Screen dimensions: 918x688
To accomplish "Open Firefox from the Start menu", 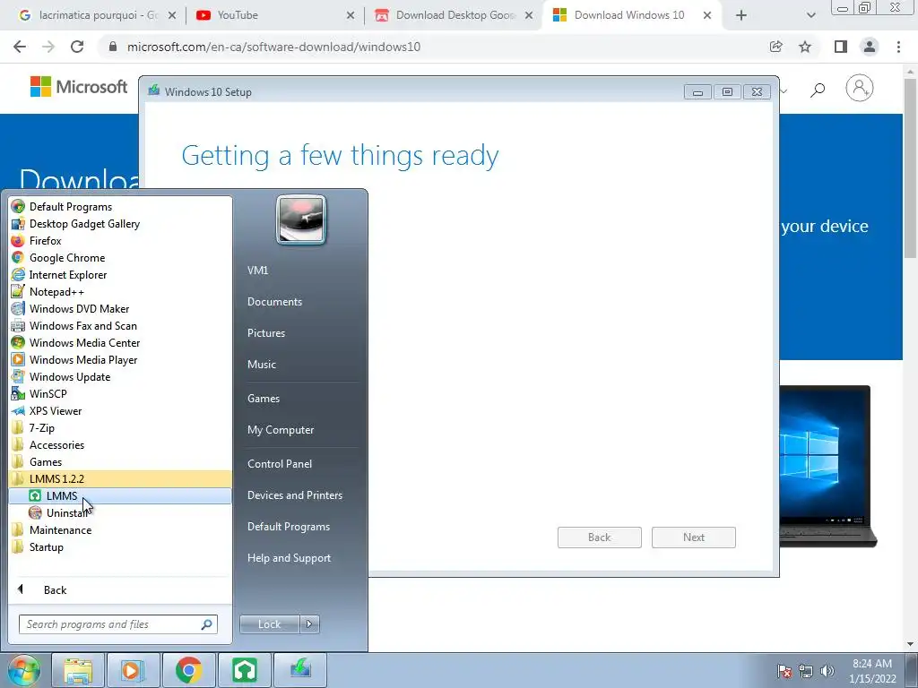I will pos(45,240).
